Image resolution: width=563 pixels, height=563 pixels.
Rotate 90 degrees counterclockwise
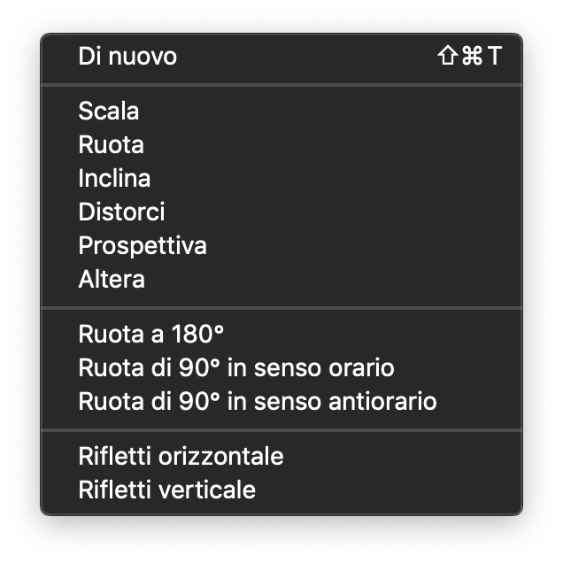pyautogui.click(x=258, y=402)
